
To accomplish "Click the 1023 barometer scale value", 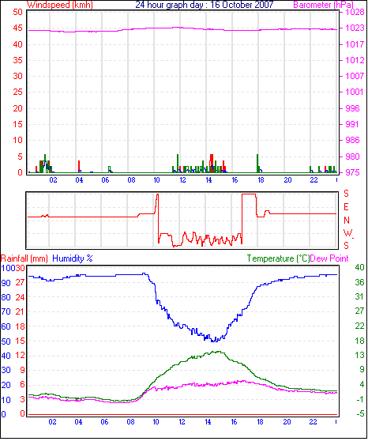I will click(x=355, y=28).
